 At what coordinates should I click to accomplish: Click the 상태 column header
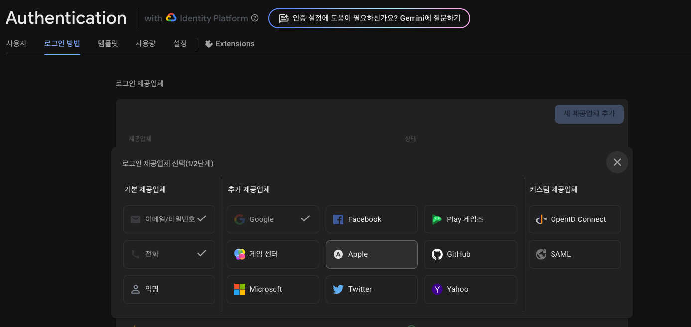point(411,139)
